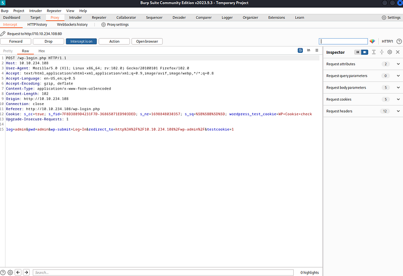Click the search settings gear at bottom
Screen dimensions: 403x276
[10, 272]
